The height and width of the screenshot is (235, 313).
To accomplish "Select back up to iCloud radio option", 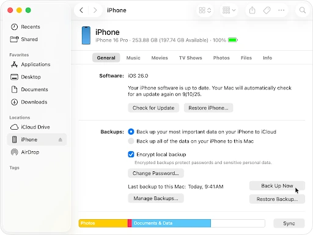I will [131, 132].
